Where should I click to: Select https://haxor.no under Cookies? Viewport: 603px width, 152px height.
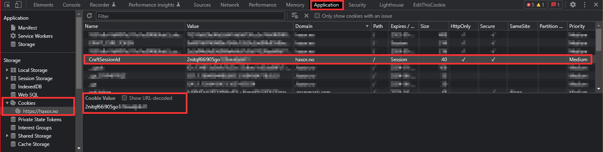tap(40, 111)
